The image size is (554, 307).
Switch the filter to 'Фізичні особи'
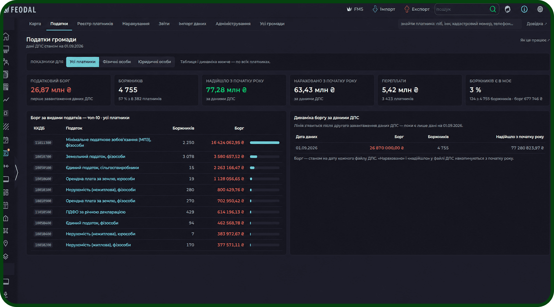click(x=117, y=62)
